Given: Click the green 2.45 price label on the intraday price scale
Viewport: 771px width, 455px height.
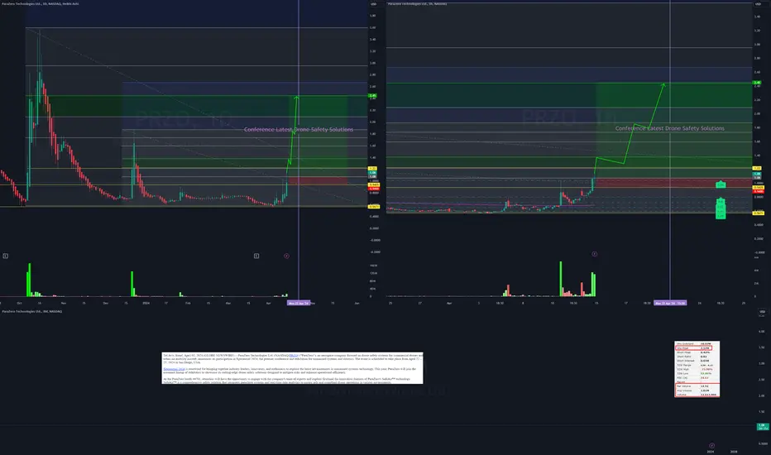Looking at the screenshot, I should coord(757,83).
